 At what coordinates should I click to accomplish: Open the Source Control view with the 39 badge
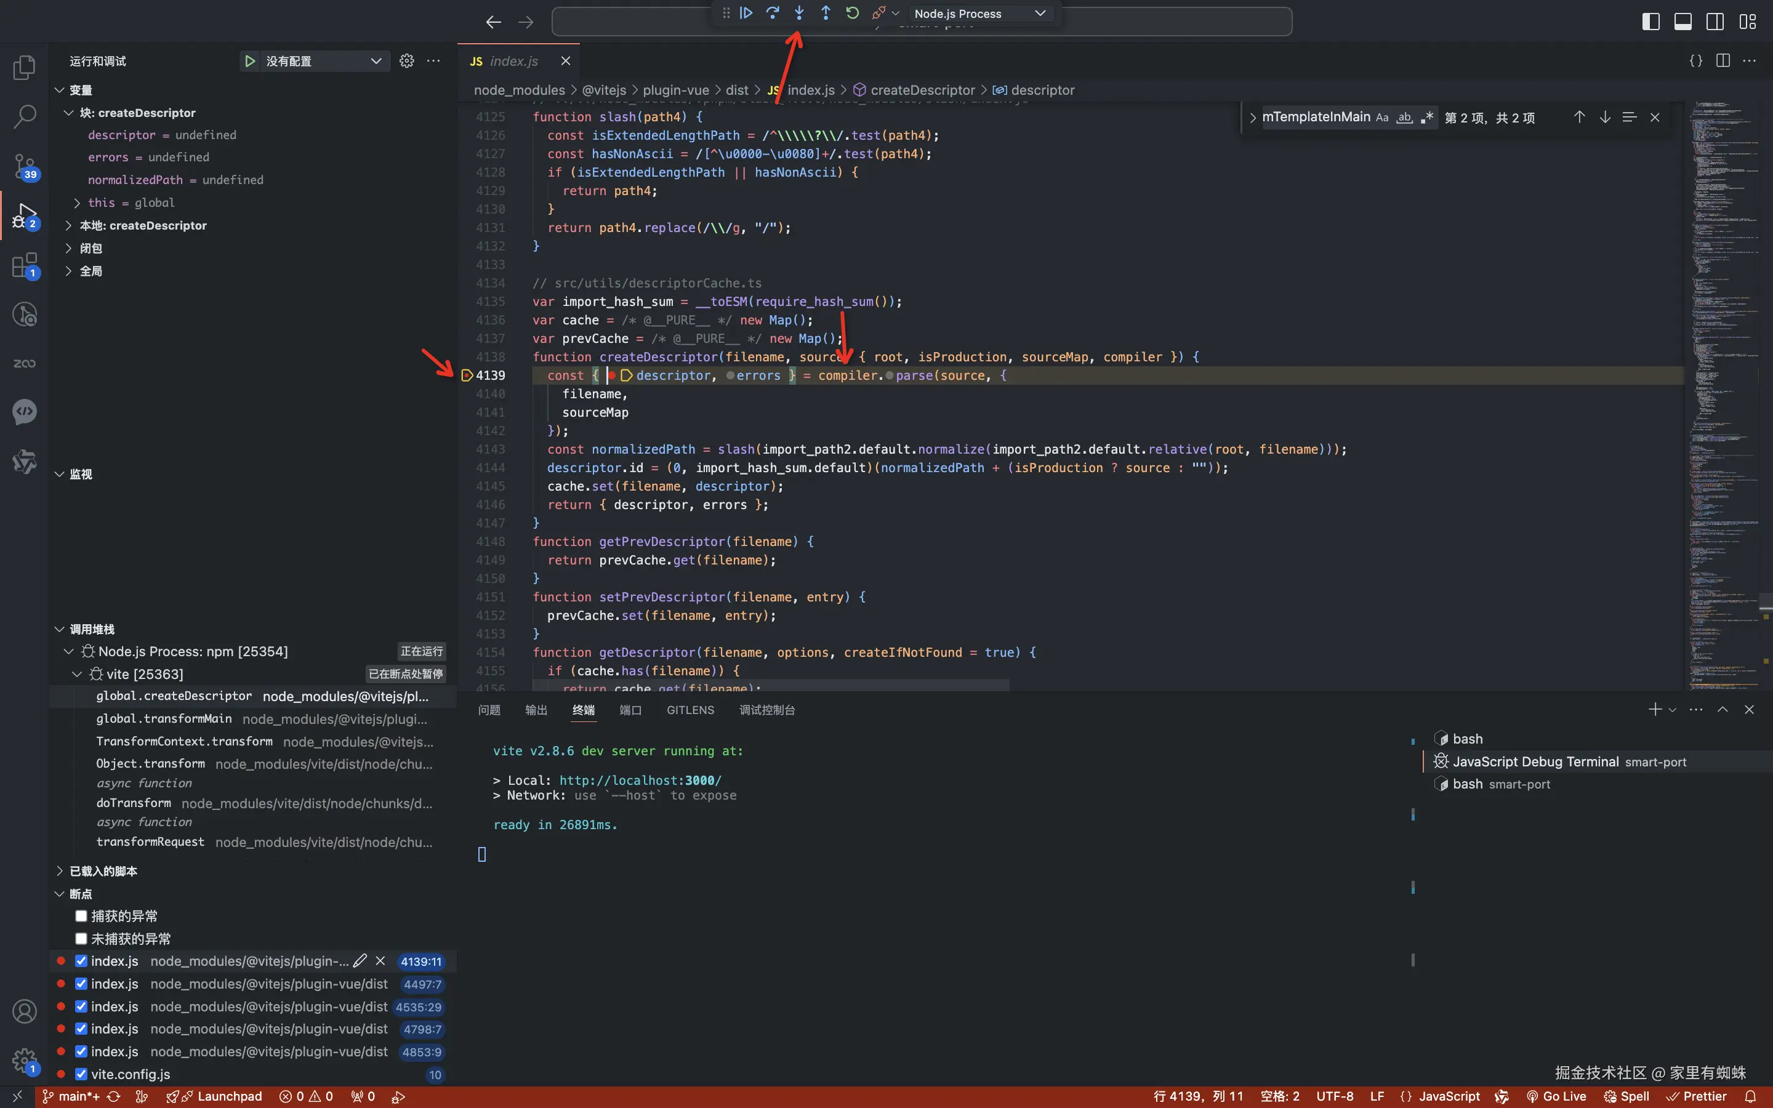tap(24, 166)
